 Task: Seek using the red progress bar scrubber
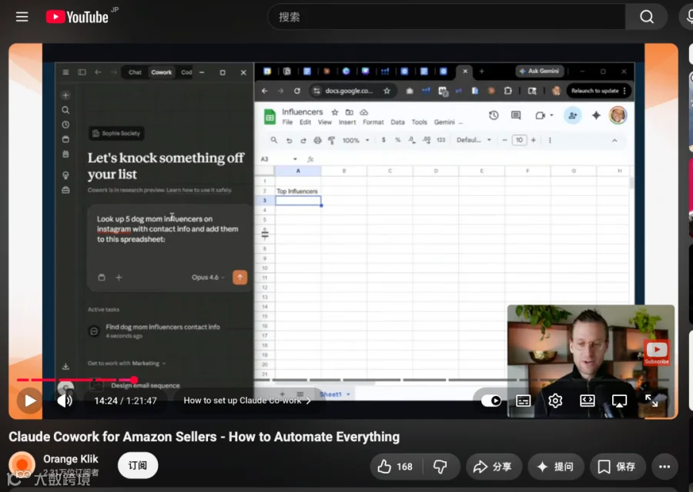[134, 380]
